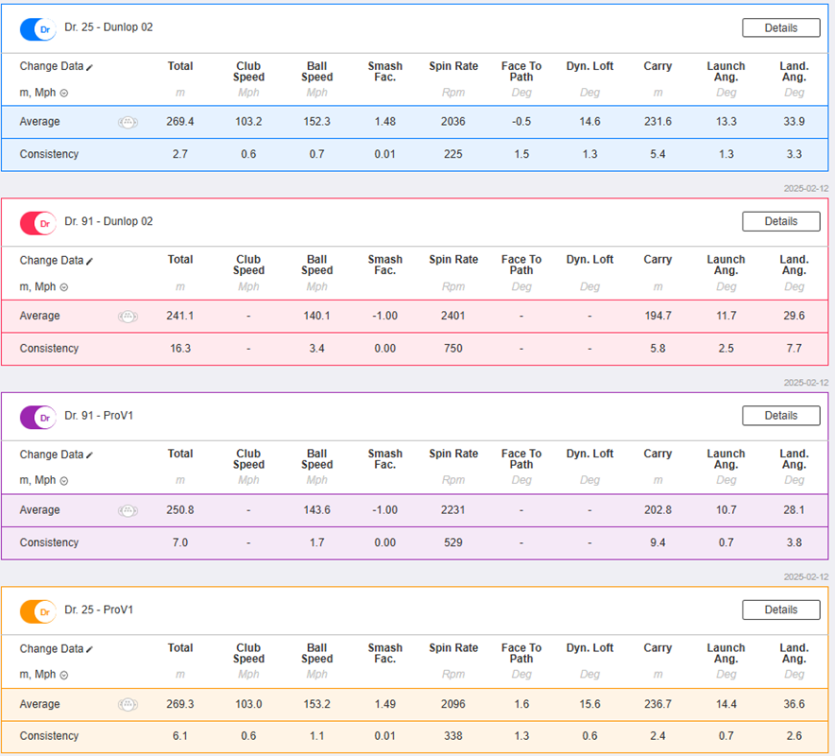Open Details for Dr. 25 - Dunlop 02
This screenshot has width=835, height=756.
[780, 27]
